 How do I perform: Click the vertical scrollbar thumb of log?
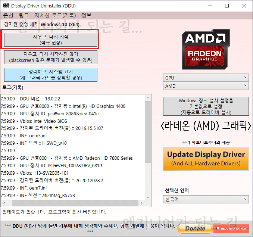click(x=148, y=132)
